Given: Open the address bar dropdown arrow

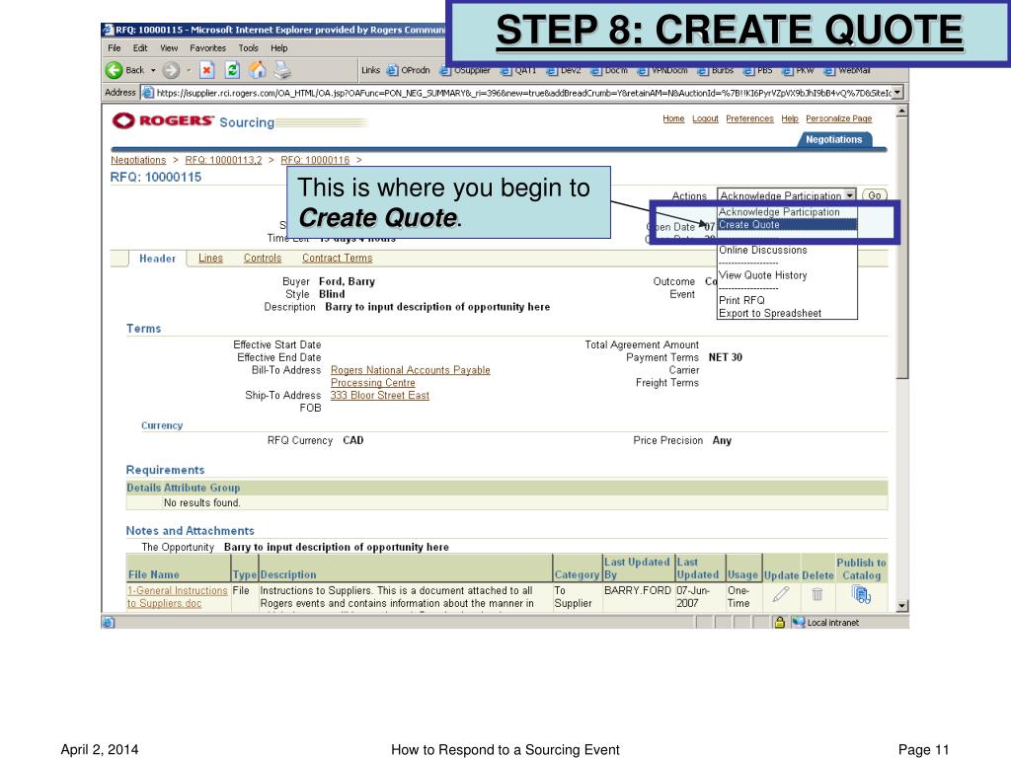Looking at the screenshot, I should pyautogui.click(x=896, y=93).
